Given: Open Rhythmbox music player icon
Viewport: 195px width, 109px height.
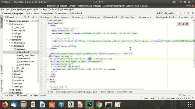Looking at the screenshot, I should [x=33, y=104].
